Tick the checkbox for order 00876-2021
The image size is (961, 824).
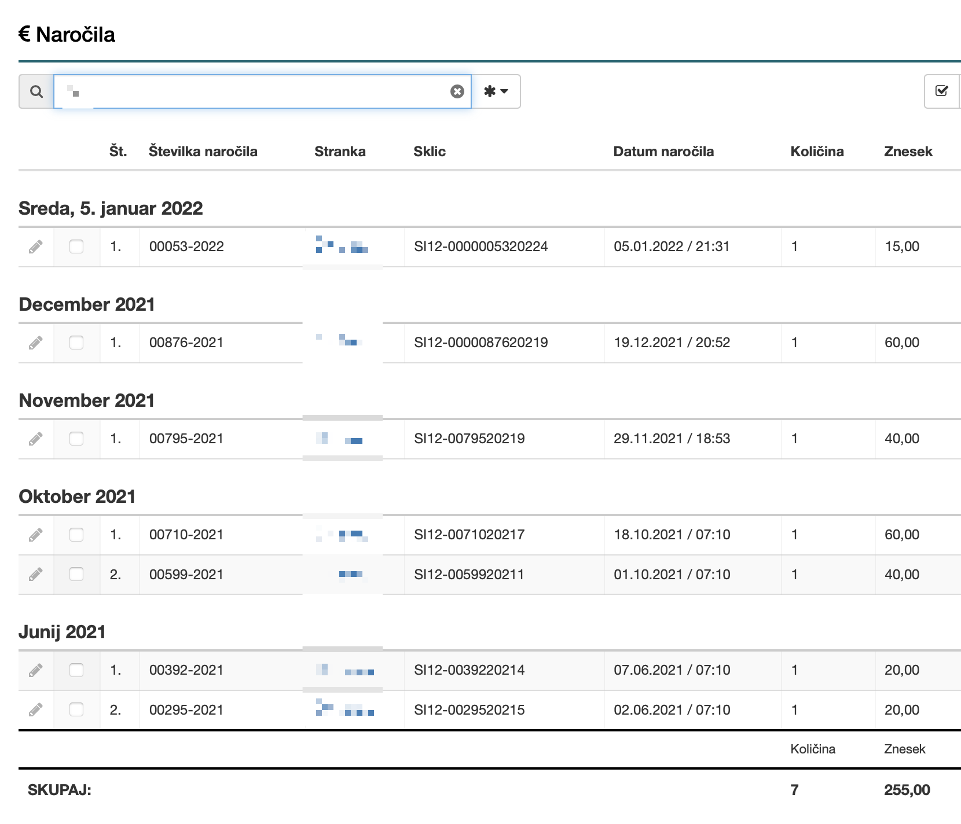[76, 343]
